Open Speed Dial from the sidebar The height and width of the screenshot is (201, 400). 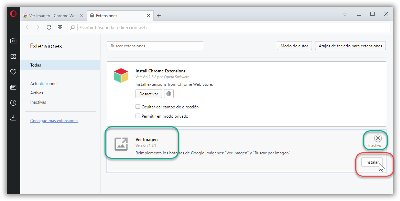tap(13, 57)
